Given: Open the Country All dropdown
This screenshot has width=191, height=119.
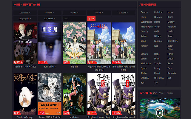Looking at the screenshot, I should pyautogui.click(x=25, y=12).
